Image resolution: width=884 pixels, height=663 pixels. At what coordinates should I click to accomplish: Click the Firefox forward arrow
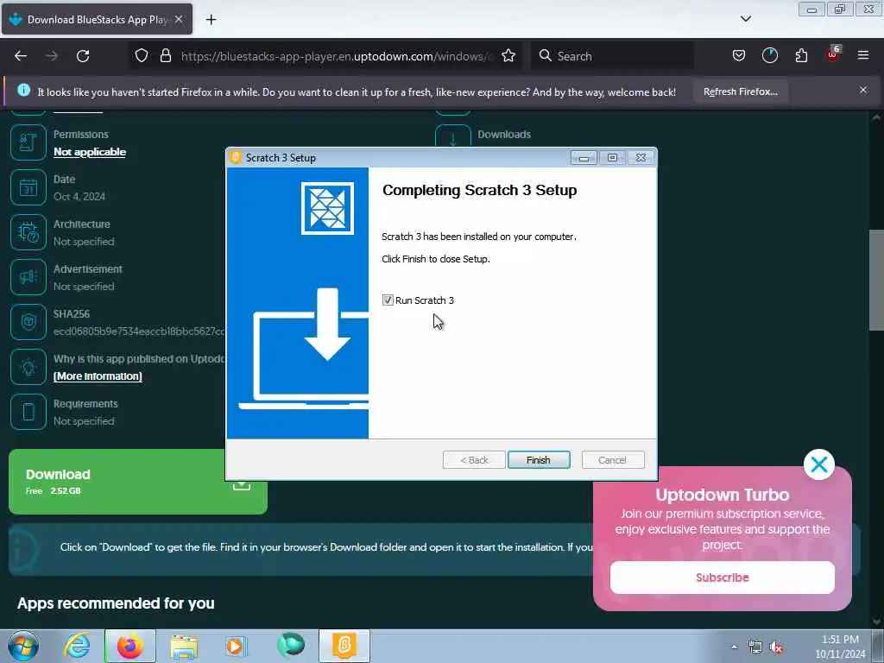[52, 56]
